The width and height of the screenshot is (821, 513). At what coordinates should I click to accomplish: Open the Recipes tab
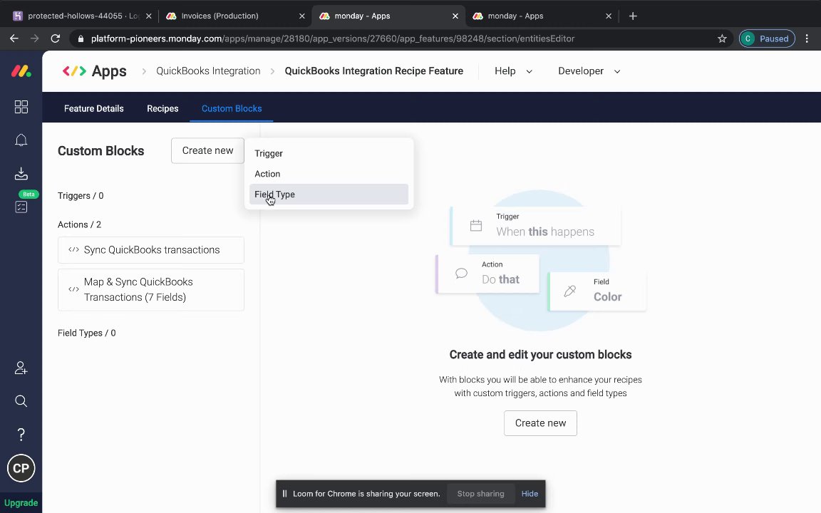point(162,108)
